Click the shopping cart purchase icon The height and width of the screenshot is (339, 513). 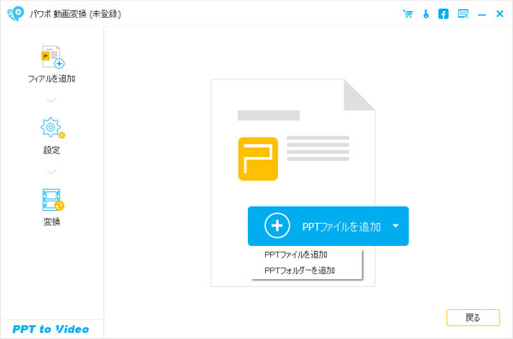tap(408, 14)
